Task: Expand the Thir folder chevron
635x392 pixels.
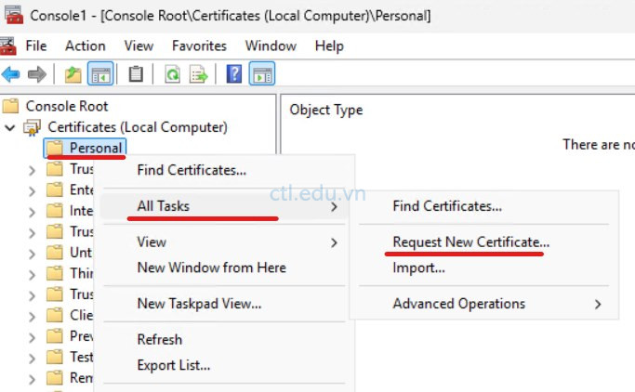Action: (x=32, y=275)
